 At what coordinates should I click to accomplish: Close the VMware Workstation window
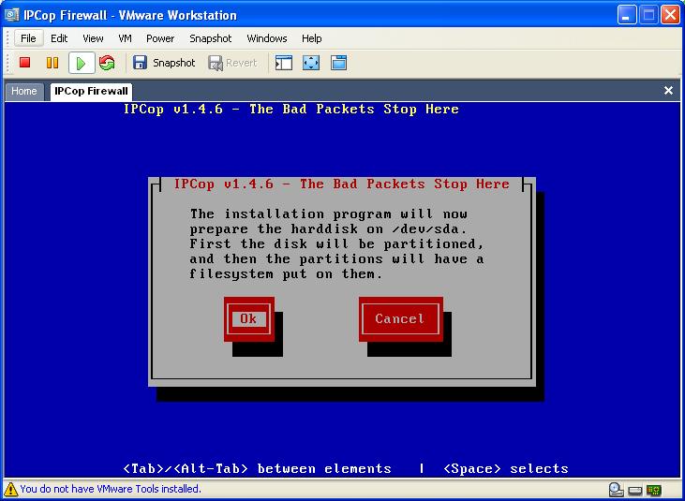[671, 15]
